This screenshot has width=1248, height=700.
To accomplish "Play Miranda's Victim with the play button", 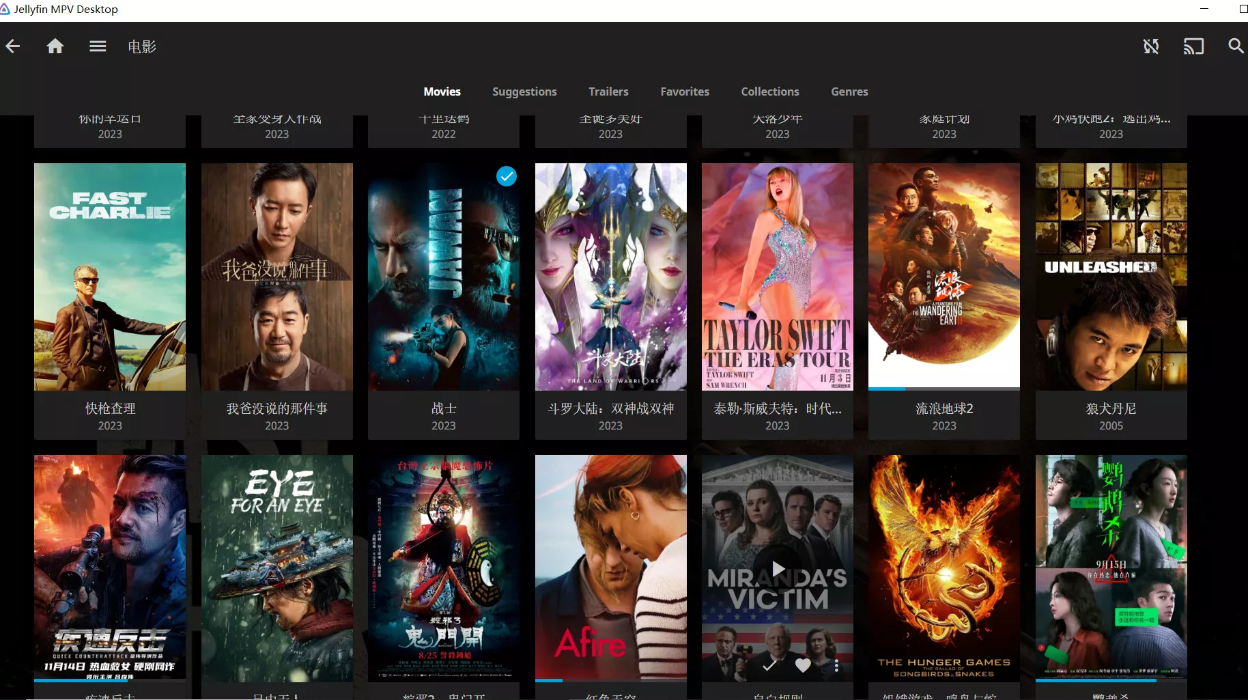I will (778, 568).
